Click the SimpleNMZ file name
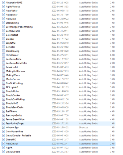The width and height of the screenshot is (123, 155). pos(12,103)
